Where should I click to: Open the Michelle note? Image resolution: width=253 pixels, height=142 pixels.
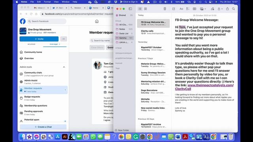pos(153,100)
